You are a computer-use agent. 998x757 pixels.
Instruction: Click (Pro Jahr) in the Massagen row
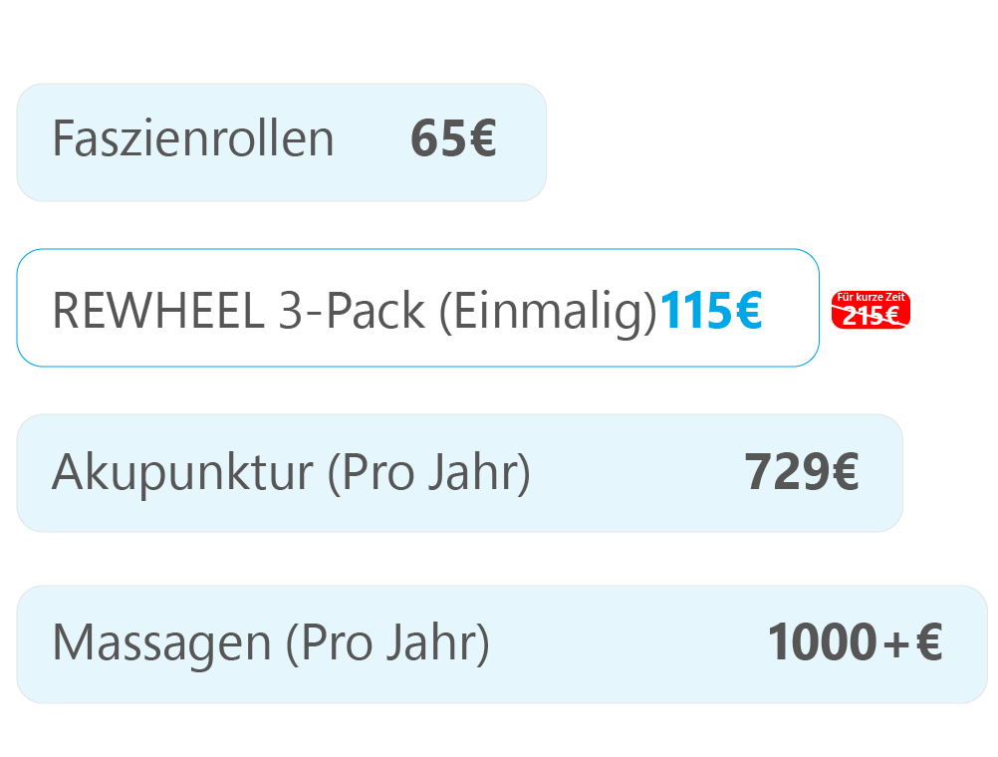pos(387,644)
